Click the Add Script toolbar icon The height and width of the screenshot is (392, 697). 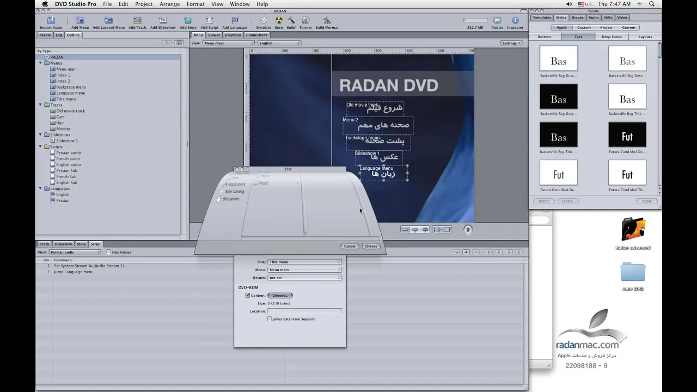[209, 21]
